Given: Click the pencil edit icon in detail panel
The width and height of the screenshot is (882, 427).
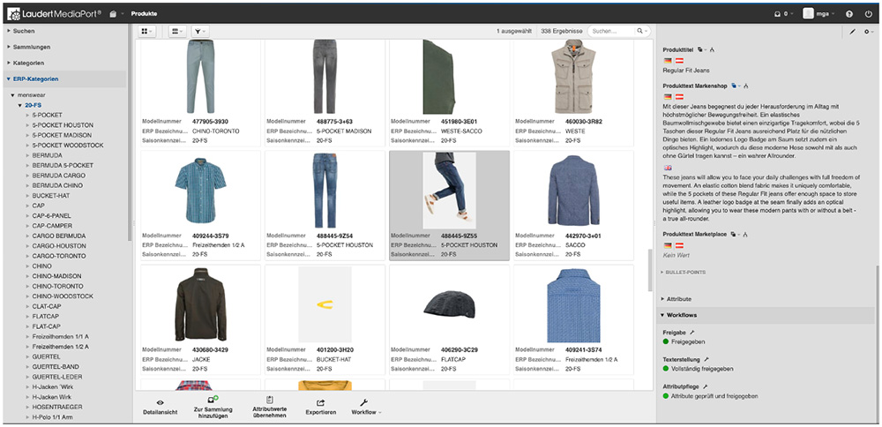Looking at the screenshot, I should [852, 32].
